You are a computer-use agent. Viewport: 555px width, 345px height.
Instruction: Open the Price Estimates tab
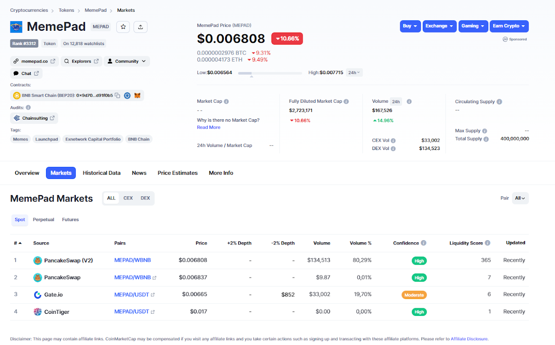click(177, 173)
